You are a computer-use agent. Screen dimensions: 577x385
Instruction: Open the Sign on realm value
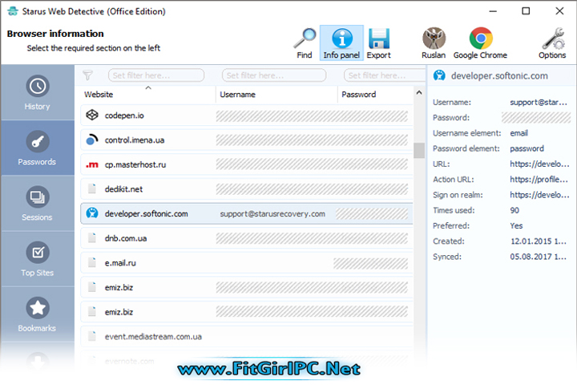pyautogui.click(x=539, y=195)
